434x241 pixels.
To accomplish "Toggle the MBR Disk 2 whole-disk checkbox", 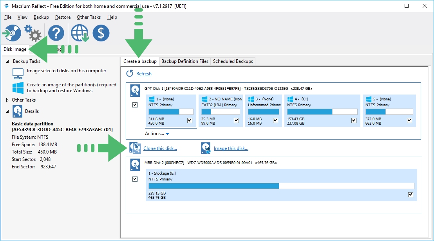I will click(135, 179).
